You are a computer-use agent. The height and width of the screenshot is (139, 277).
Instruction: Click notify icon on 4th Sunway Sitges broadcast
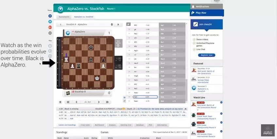pos(221,131)
